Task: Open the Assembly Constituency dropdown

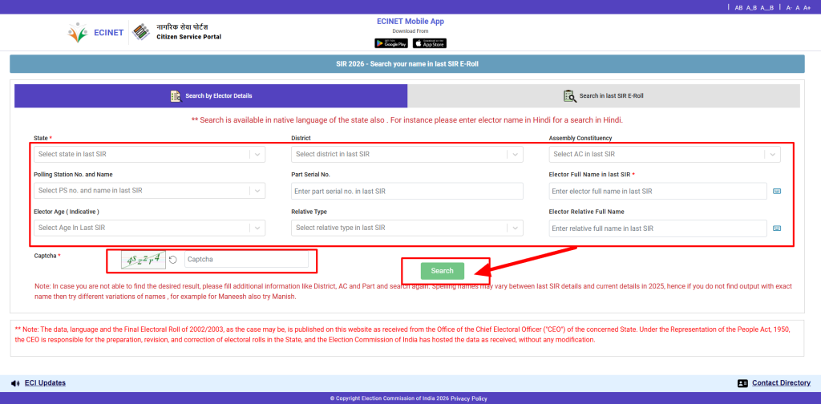Action: (x=665, y=155)
